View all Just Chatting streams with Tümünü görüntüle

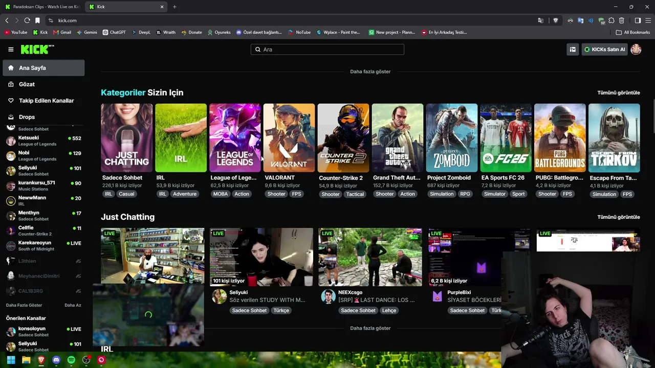(619, 217)
